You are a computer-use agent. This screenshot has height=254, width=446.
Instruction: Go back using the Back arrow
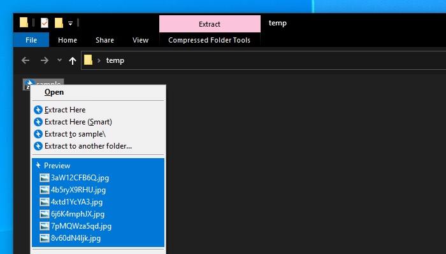point(25,61)
